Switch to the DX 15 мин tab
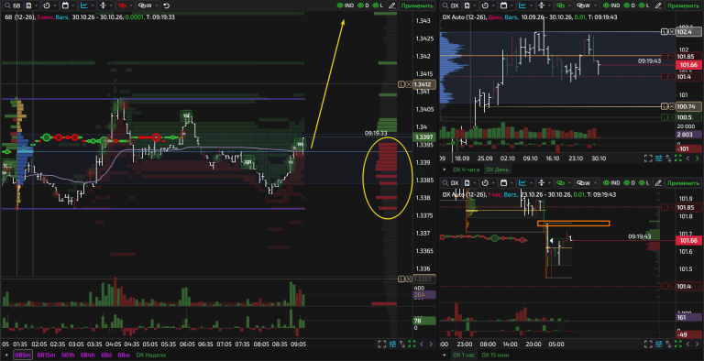 (495, 355)
